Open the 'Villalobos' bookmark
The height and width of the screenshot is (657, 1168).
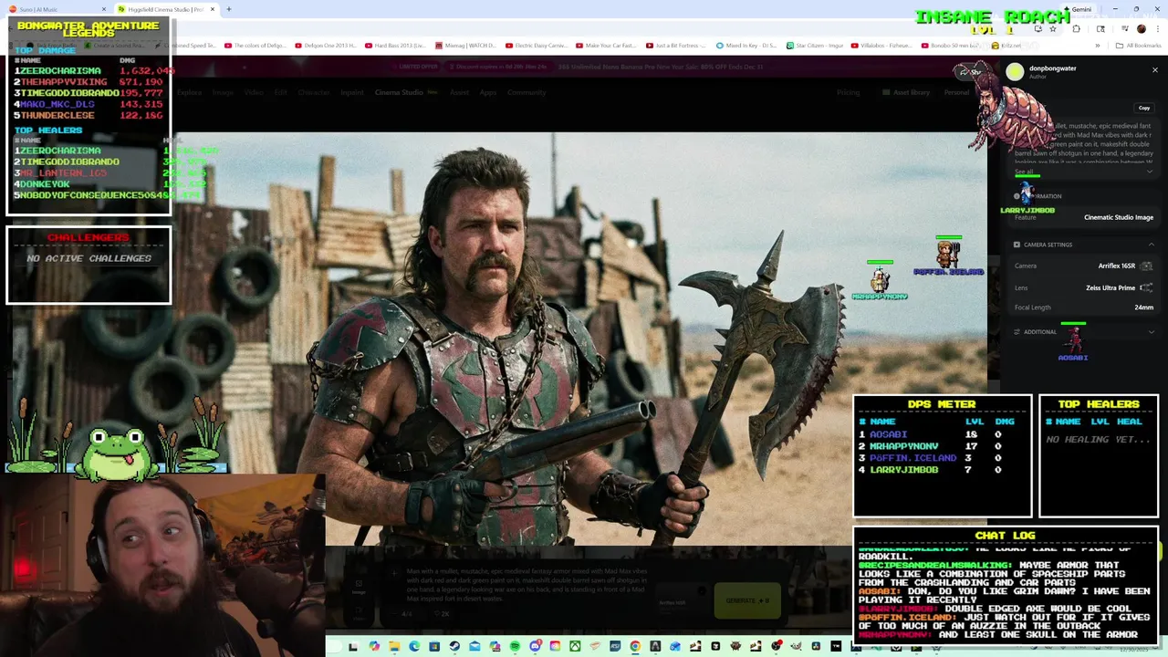click(881, 45)
